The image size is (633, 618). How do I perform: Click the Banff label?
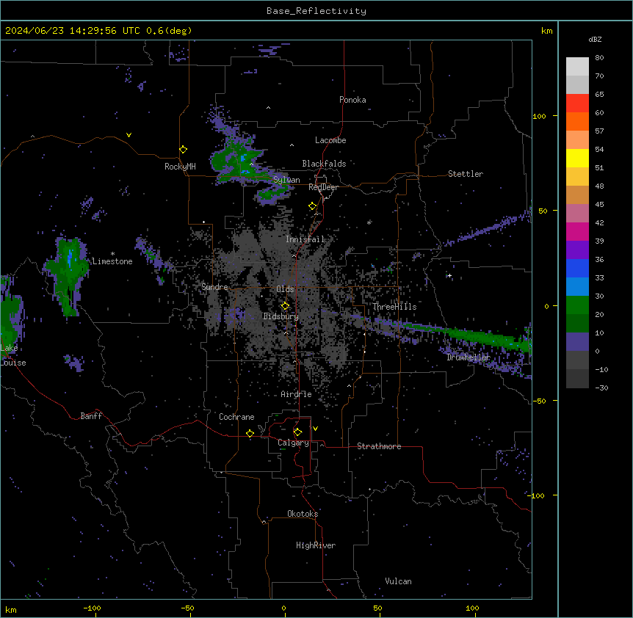pos(91,416)
